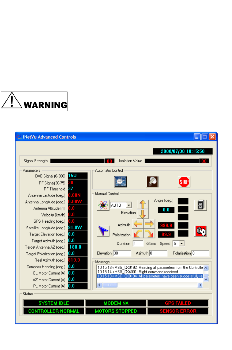
Task: Click the SENSOR ERROR status indicator
Action: (178, 311)
